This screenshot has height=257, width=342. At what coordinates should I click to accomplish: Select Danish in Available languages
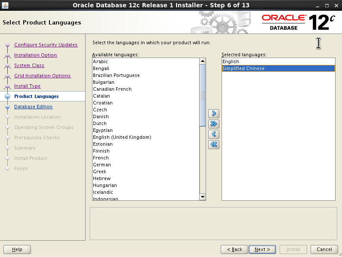[146, 116]
